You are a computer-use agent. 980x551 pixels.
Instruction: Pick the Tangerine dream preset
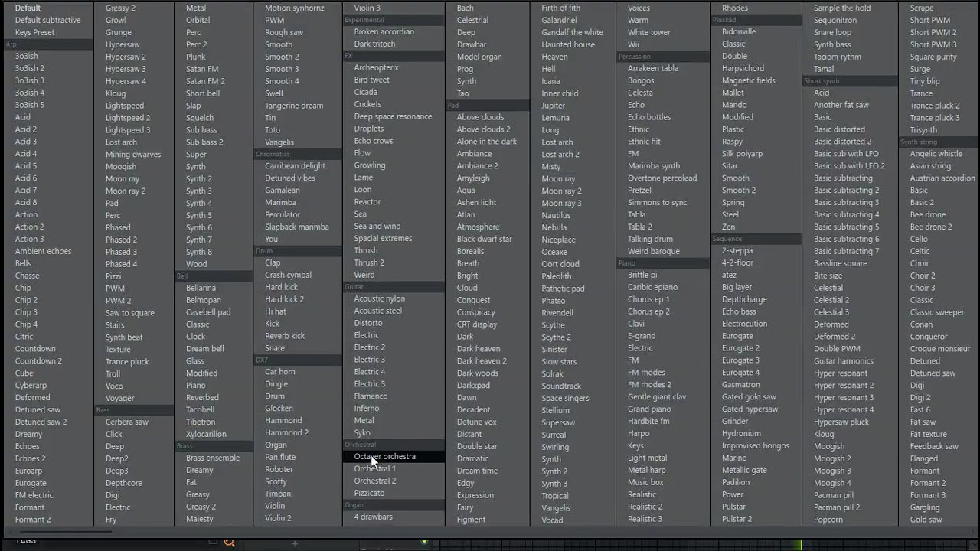pyautogui.click(x=294, y=106)
